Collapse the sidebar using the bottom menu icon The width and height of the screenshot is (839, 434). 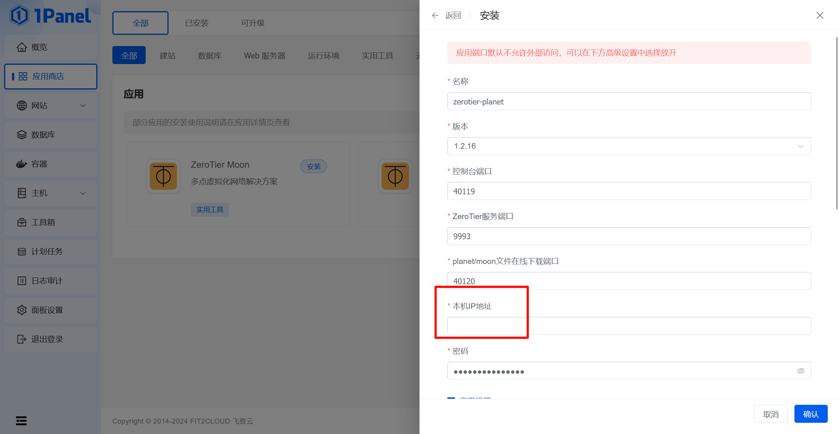(21, 421)
